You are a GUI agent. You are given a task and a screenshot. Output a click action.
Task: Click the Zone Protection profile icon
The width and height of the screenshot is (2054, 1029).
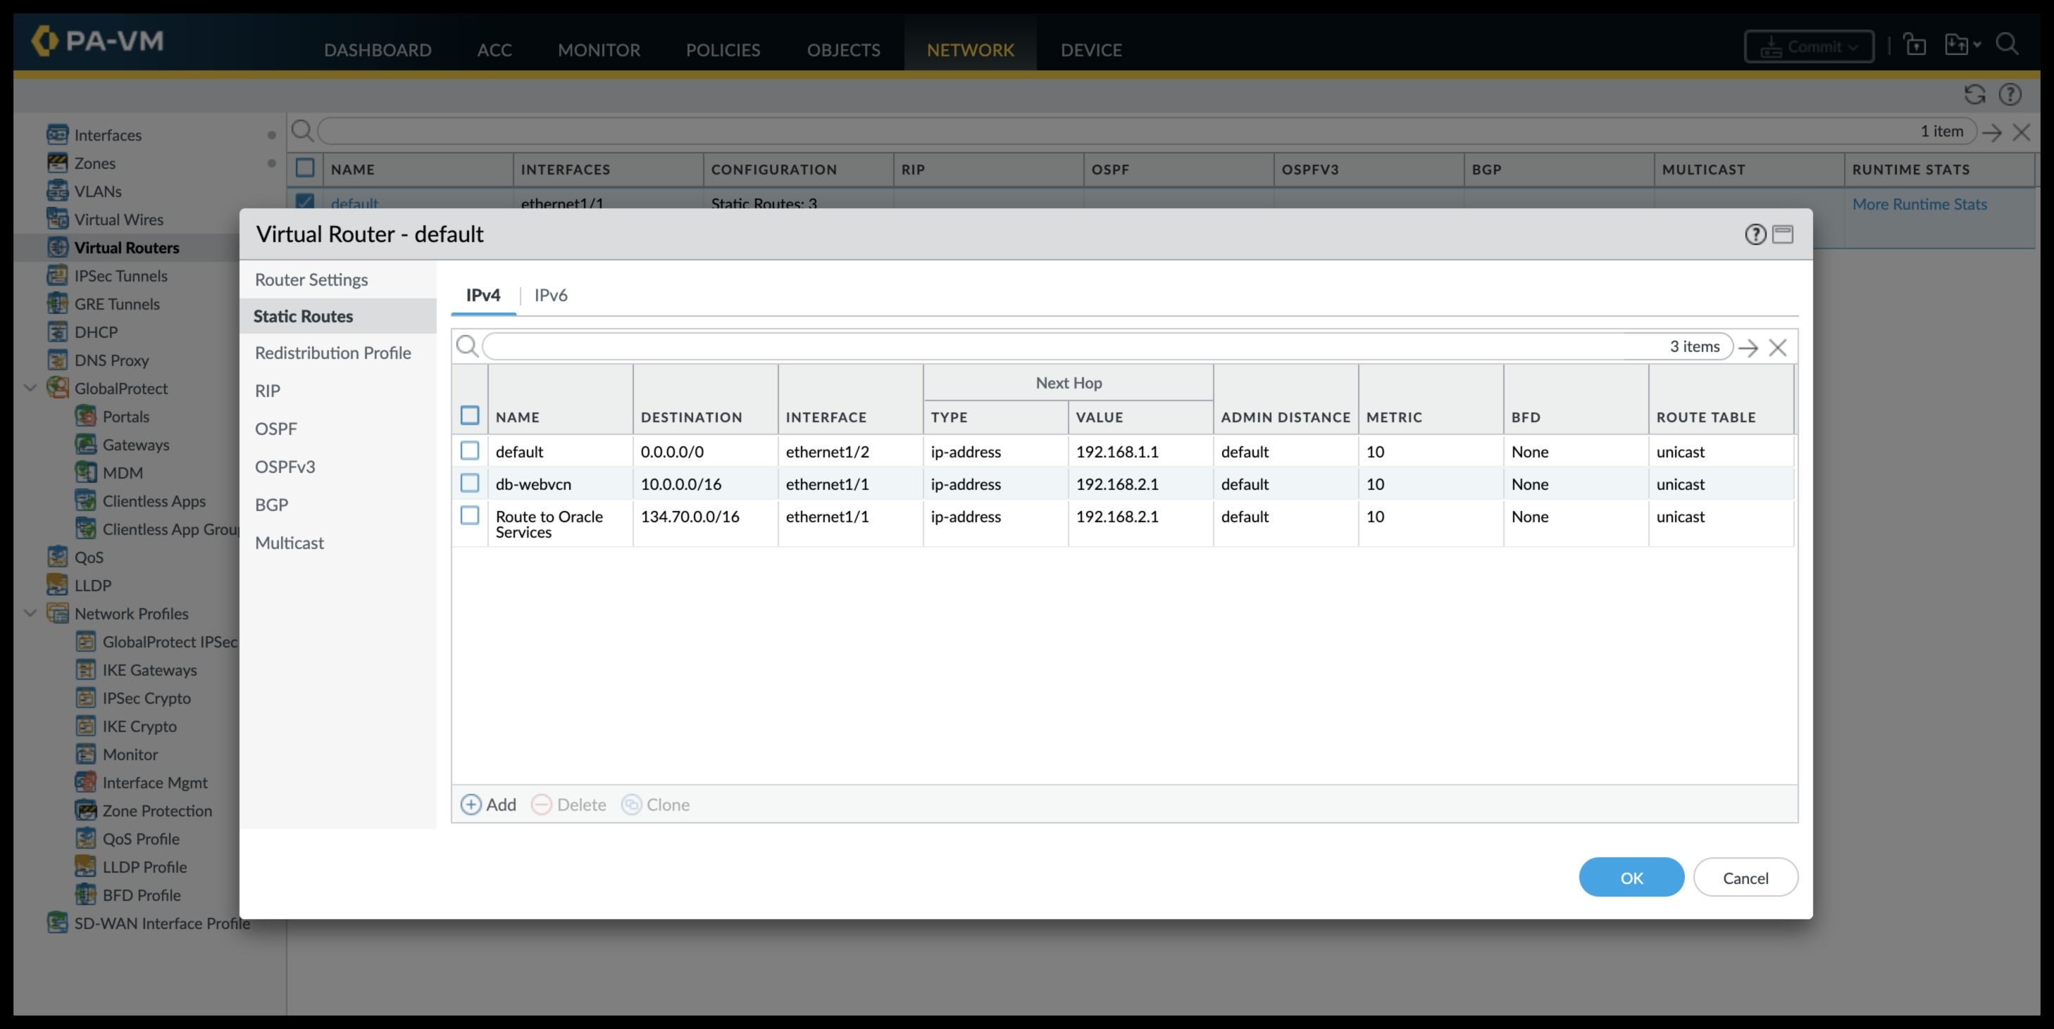tap(86, 810)
